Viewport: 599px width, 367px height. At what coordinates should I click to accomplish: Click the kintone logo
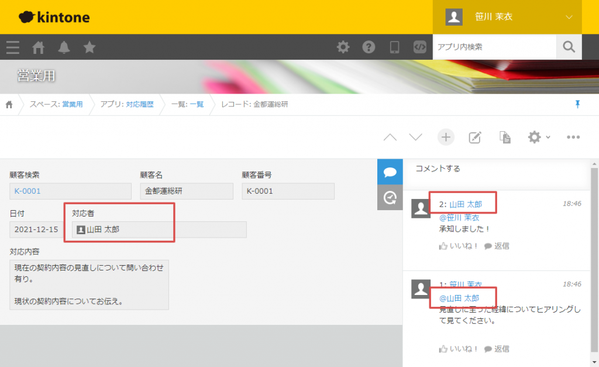[54, 17]
